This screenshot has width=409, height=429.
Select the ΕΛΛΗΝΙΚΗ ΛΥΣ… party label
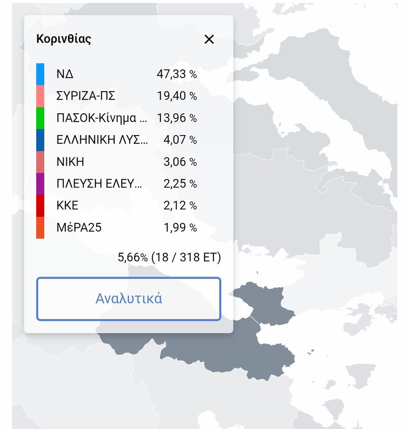pos(102,140)
